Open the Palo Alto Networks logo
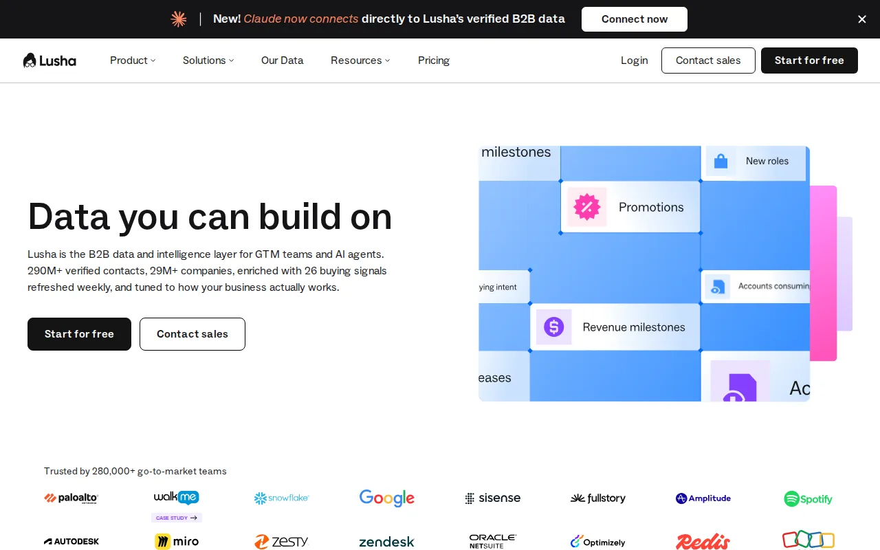 [x=71, y=498]
